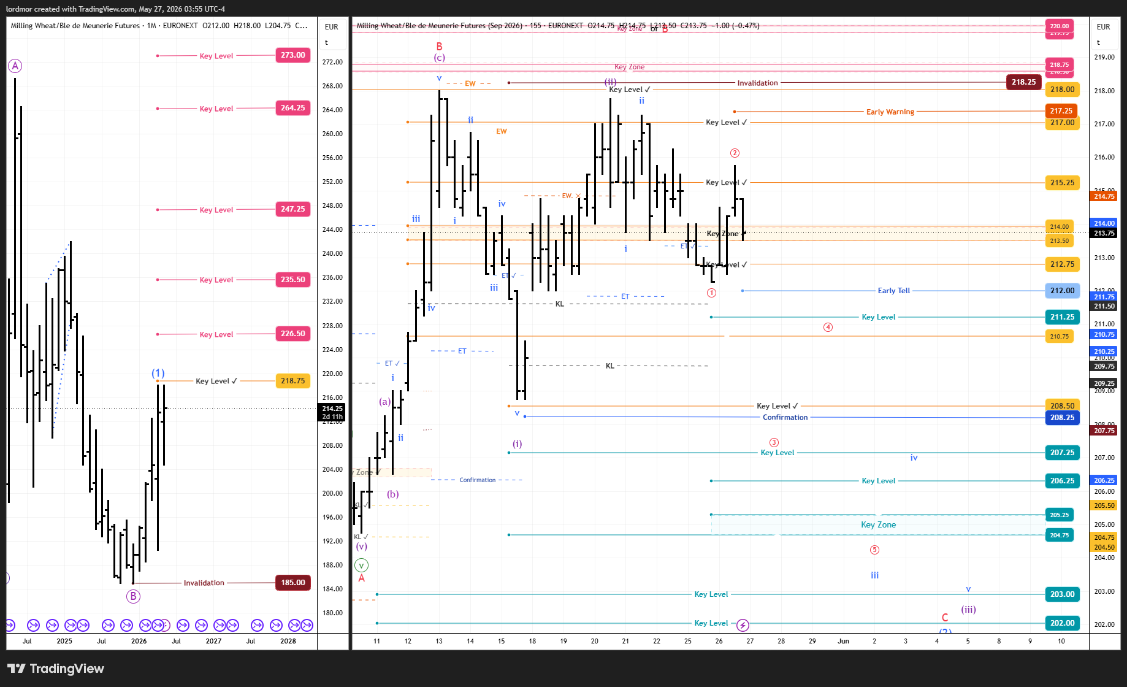Click the 2028 label on the monthly time axis
Screen dimensions: 1127x687
pos(288,641)
